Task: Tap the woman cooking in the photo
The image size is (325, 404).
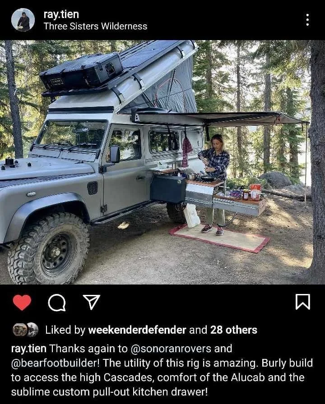Action: pos(214,184)
